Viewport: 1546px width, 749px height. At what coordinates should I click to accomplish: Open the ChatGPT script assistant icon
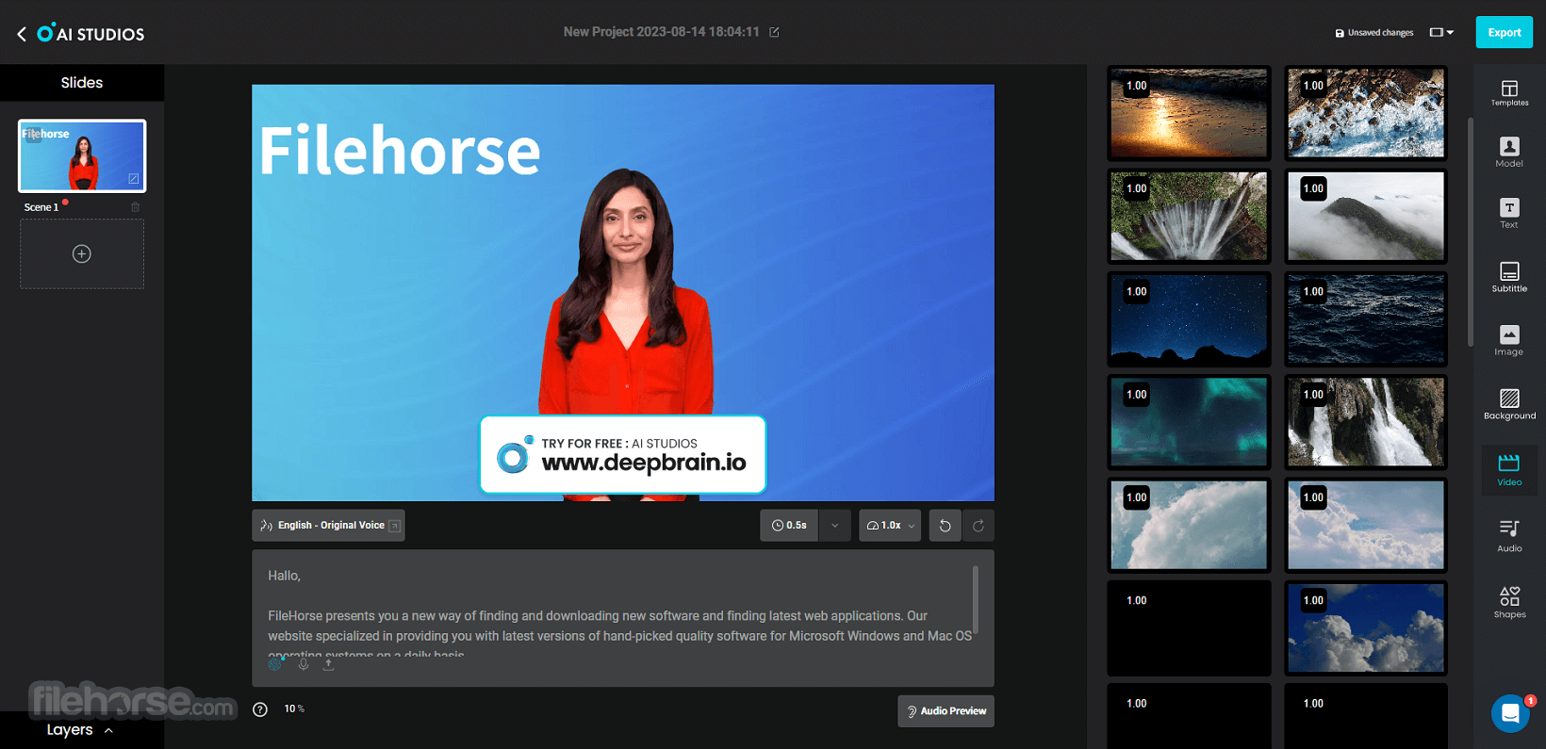[x=275, y=664]
